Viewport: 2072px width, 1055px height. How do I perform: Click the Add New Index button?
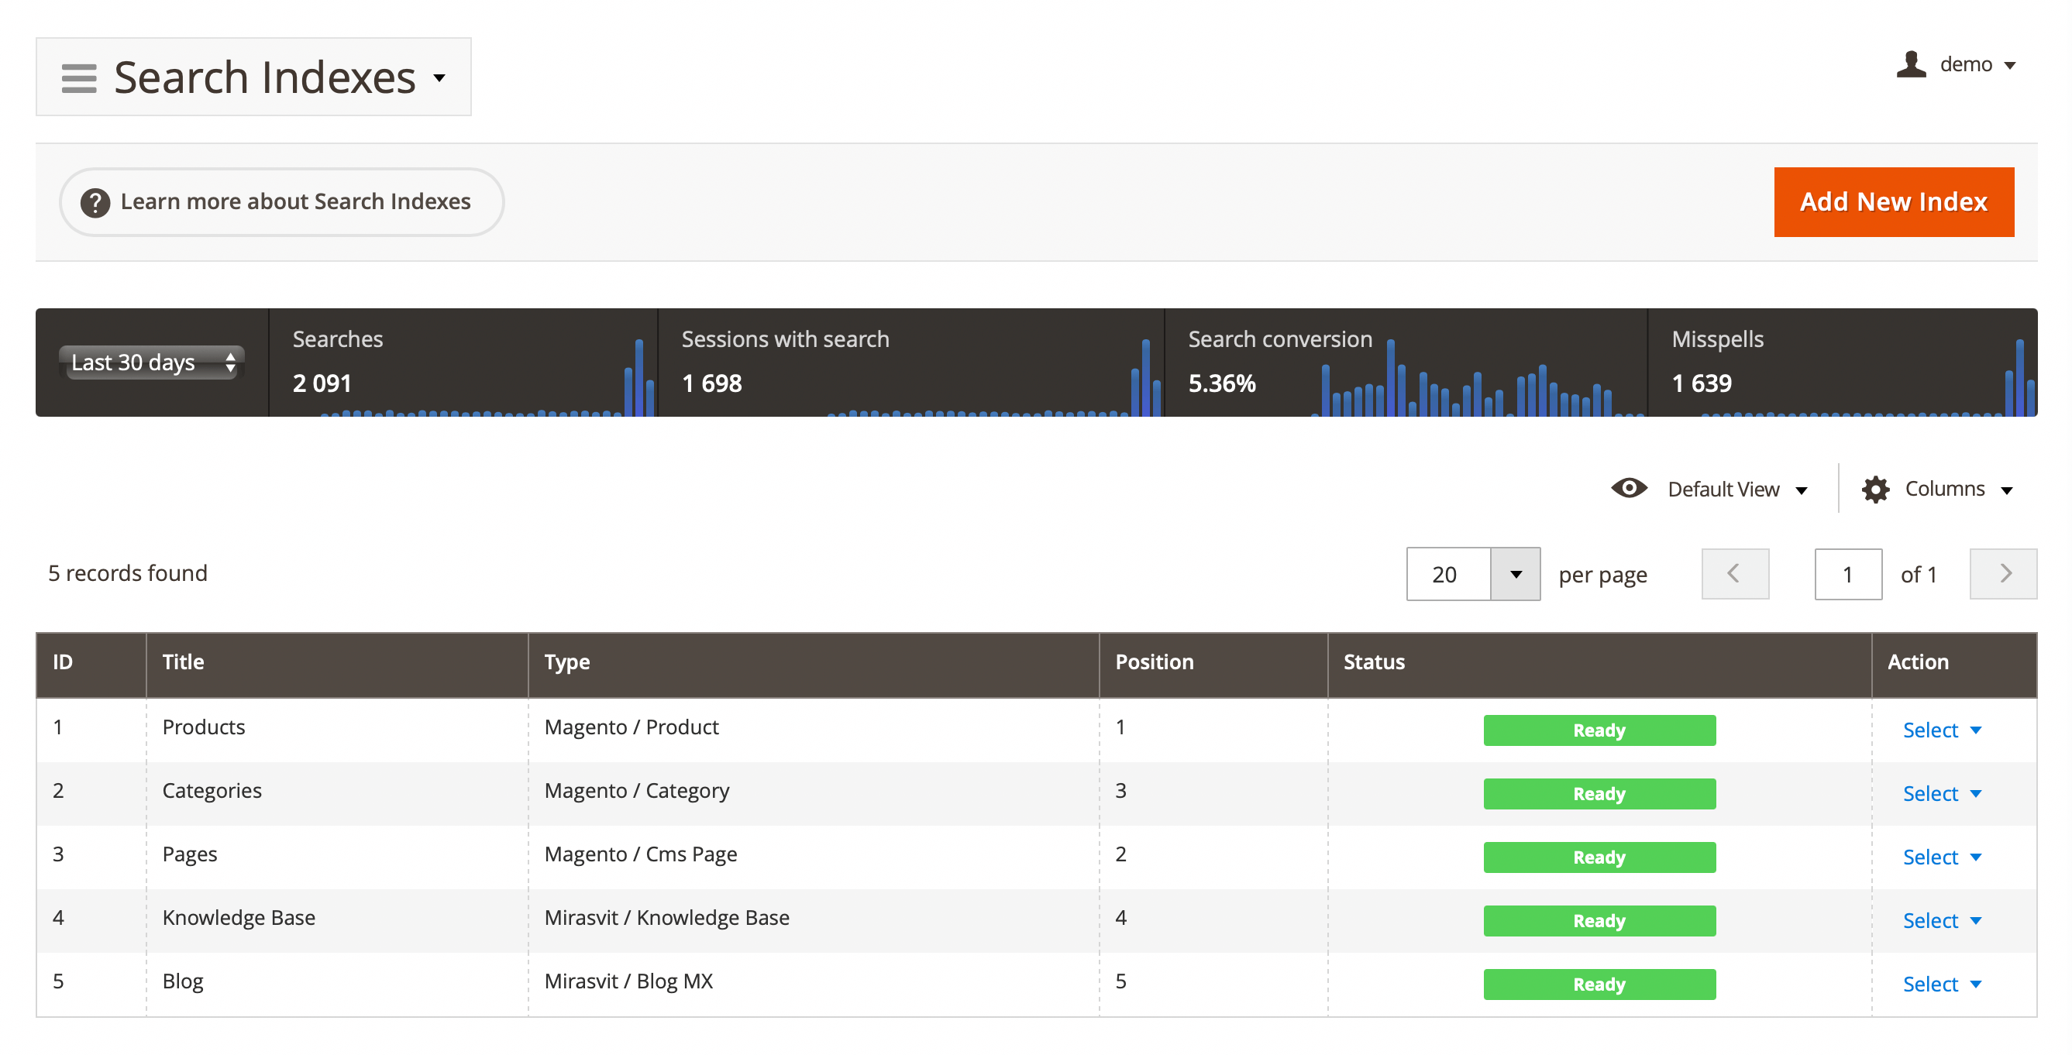[1893, 202]
